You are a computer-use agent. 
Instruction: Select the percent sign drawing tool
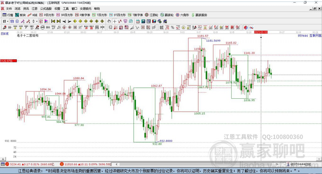tap(173, 28)
